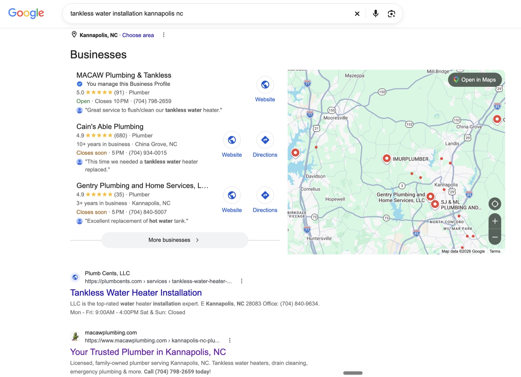Clear the search query with X

357,14
